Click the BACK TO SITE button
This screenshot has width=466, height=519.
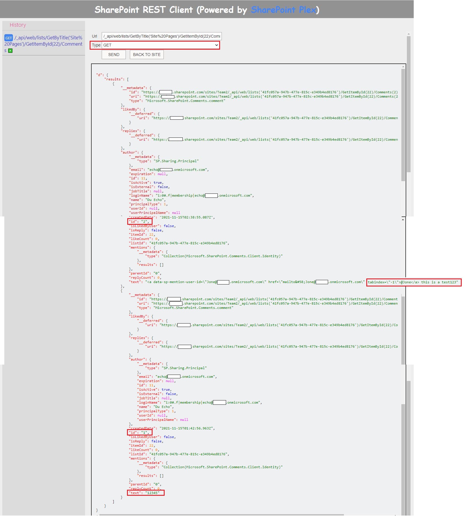147,55
